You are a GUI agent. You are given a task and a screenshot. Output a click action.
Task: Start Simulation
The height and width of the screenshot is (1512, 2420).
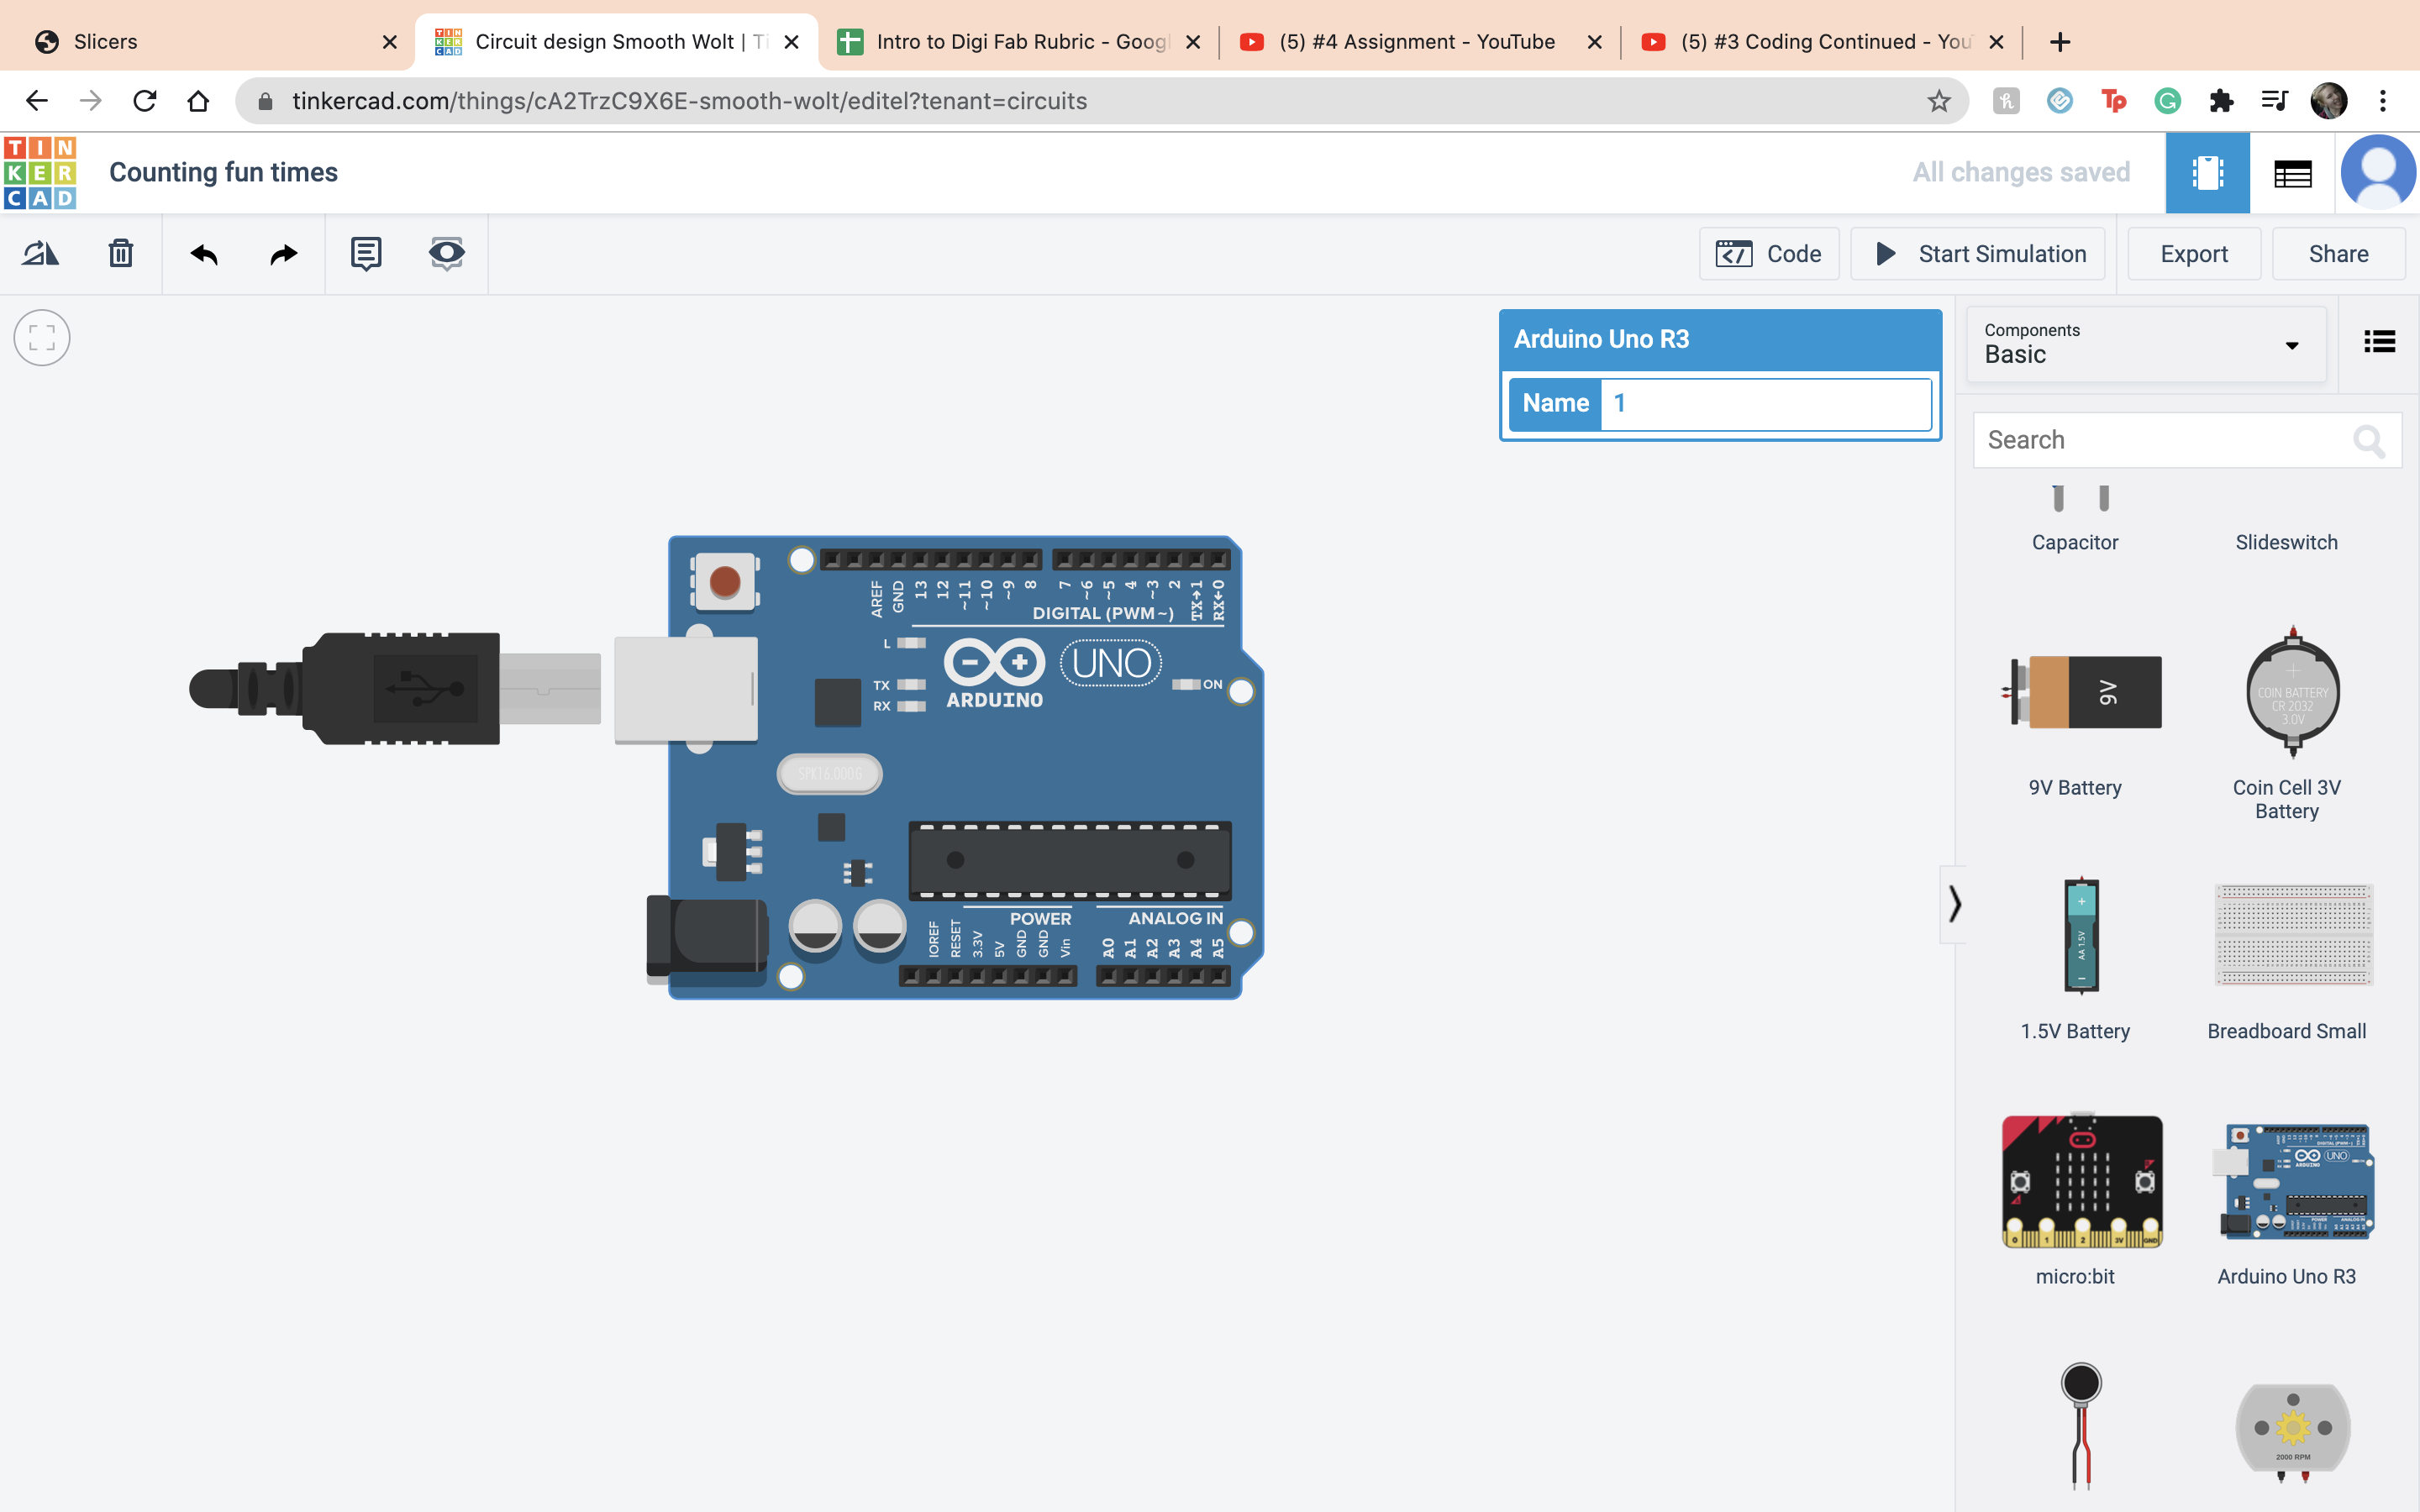pos(1978,254)
